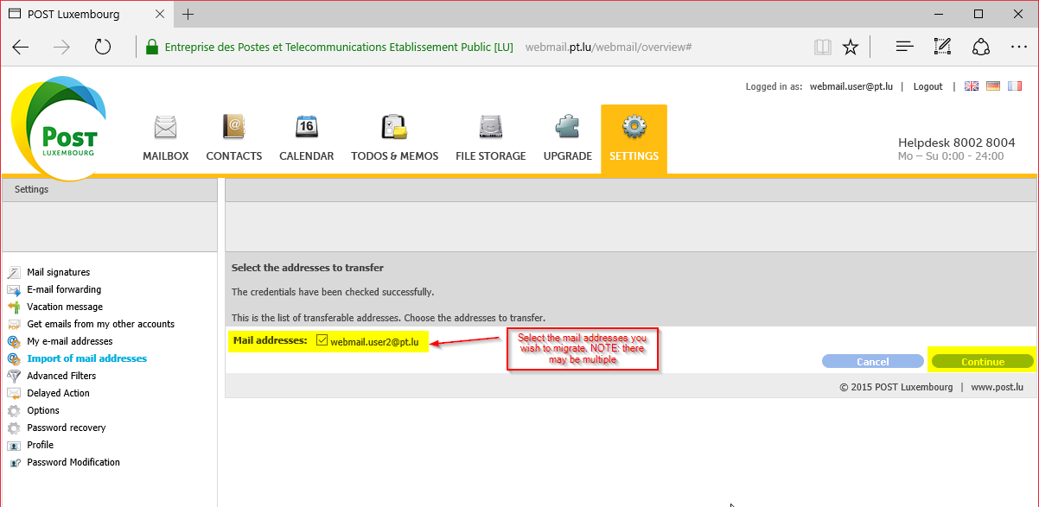Select the POST Luxembourg browser tab

pyautogui.click(x=86, y=14)
